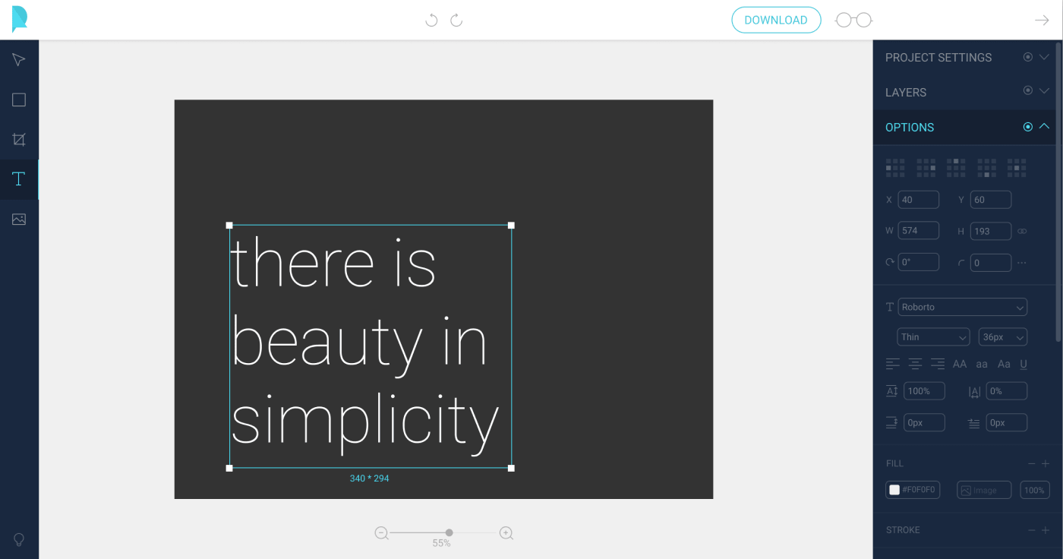
Task: Align text to the left
Action: click(x=893, y=364)
